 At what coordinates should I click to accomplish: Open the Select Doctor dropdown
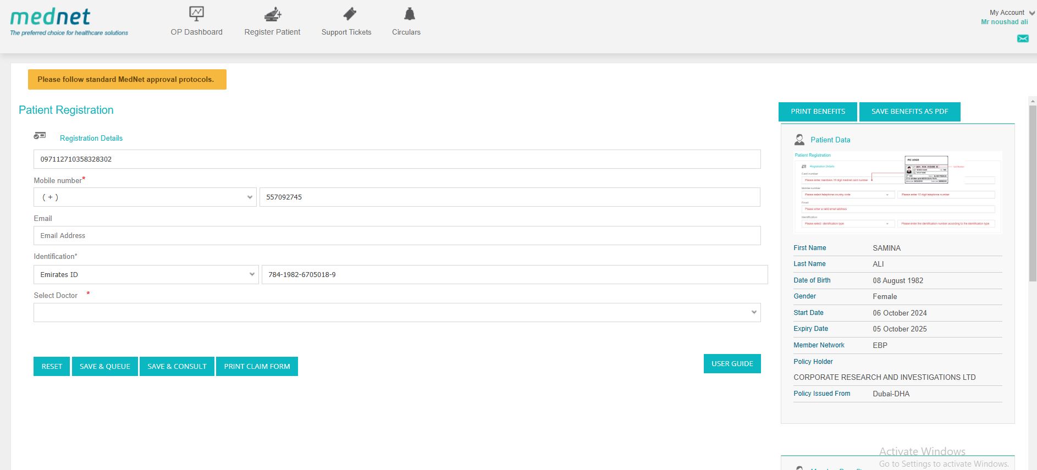(x=397, y=313)
